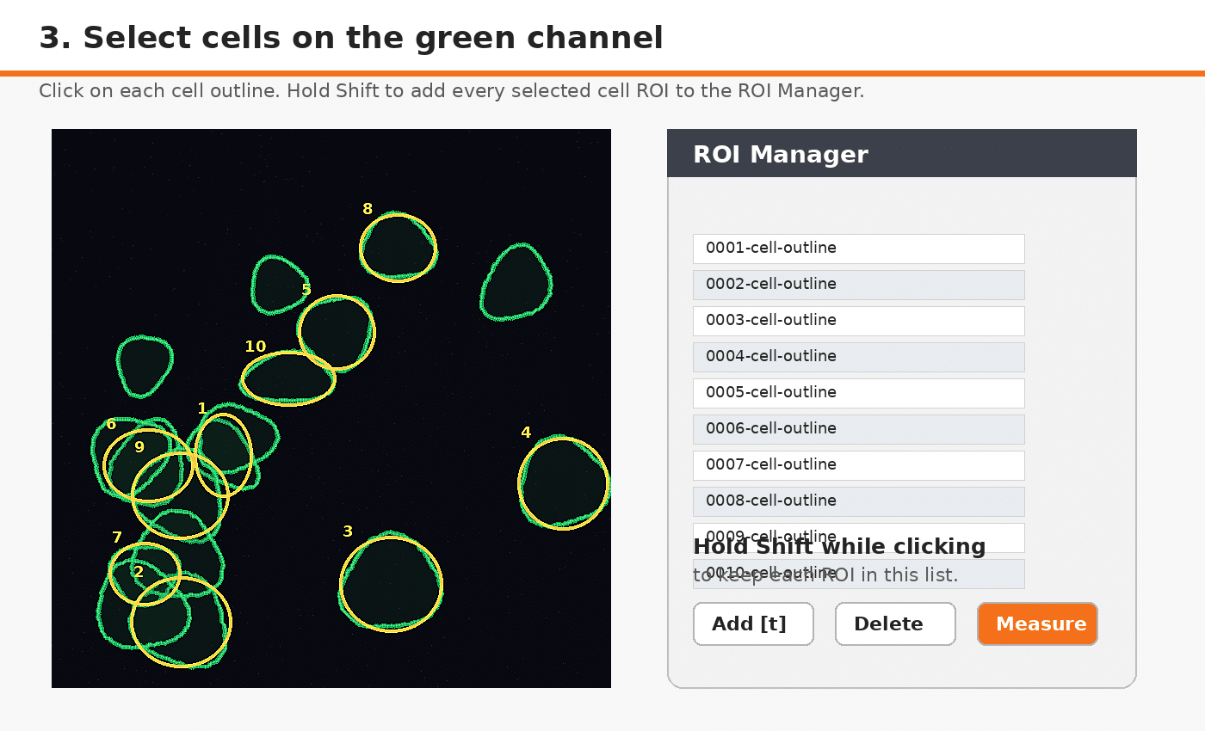Select 0006-cell-outline in ROI list
The height and width of the screenshot is (731, 1205).
858,429
